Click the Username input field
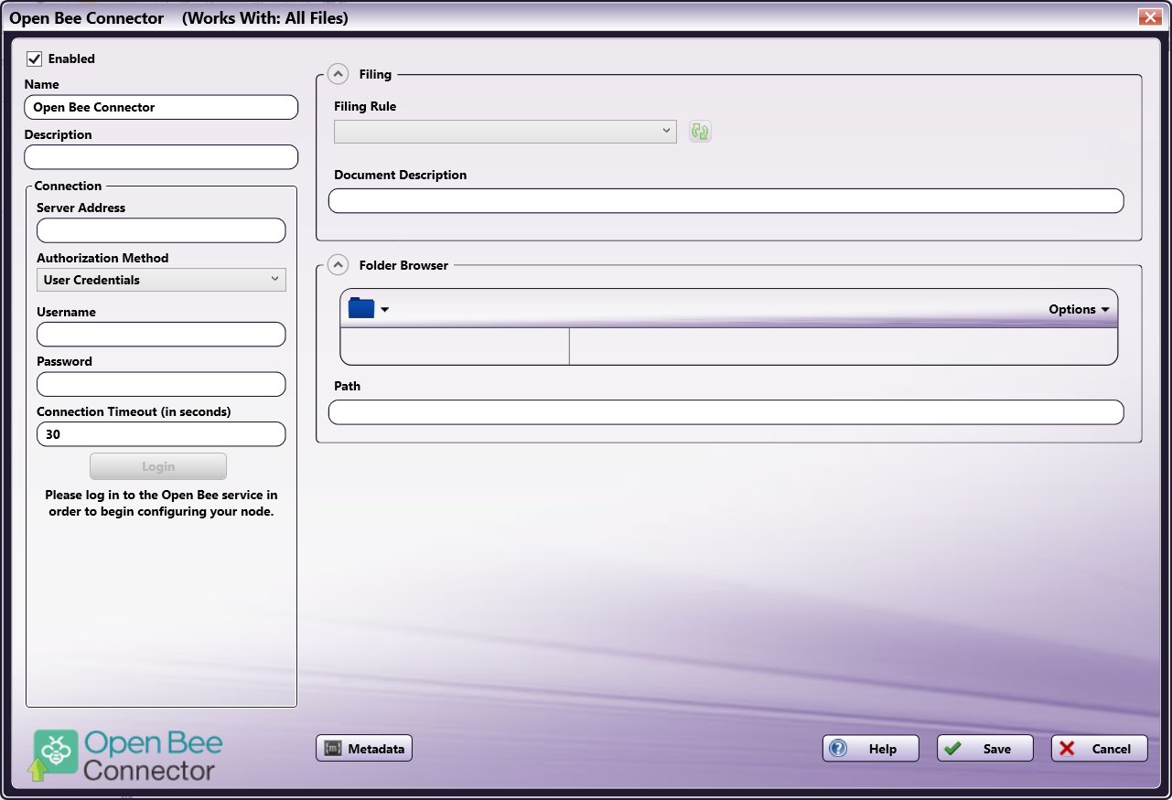This screenshot has width=1172, height=800. click(161, 335)
